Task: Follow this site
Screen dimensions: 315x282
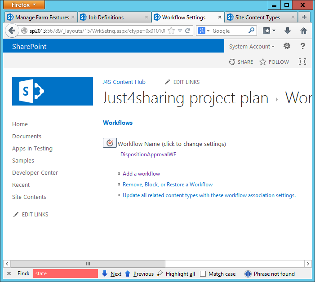Action: point(274,62)
